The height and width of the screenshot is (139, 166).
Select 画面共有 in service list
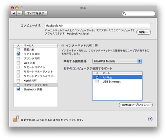pos(29,50)
